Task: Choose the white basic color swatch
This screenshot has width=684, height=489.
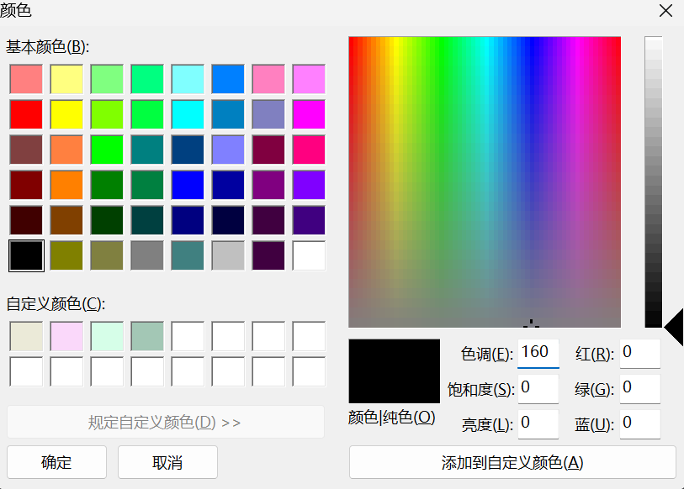Action: point(308,255)
